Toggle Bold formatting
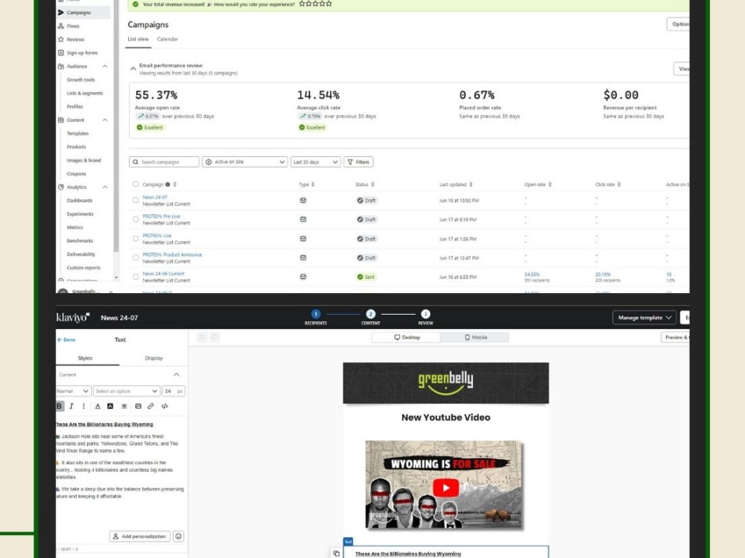 coord(59,406)
